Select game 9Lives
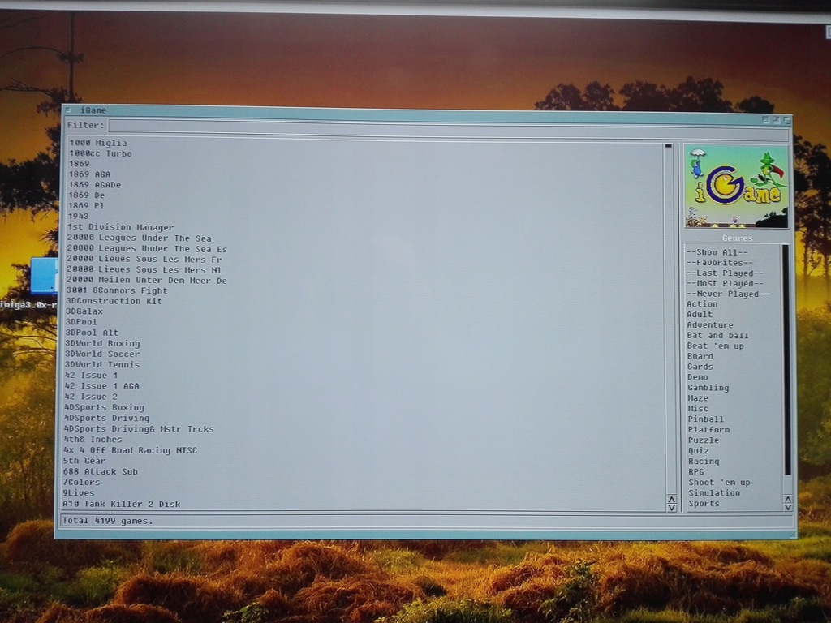This screenshot has height=623, width=831. click(x=79, y=493)
